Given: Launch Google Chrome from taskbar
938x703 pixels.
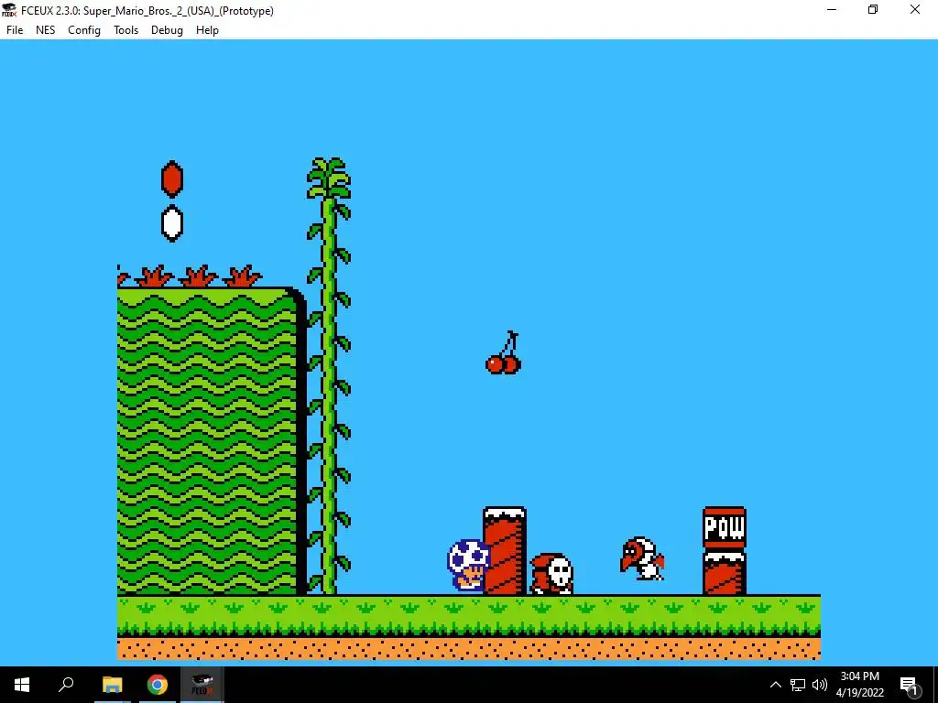Looking at the screenshot, I should point(157,685).
